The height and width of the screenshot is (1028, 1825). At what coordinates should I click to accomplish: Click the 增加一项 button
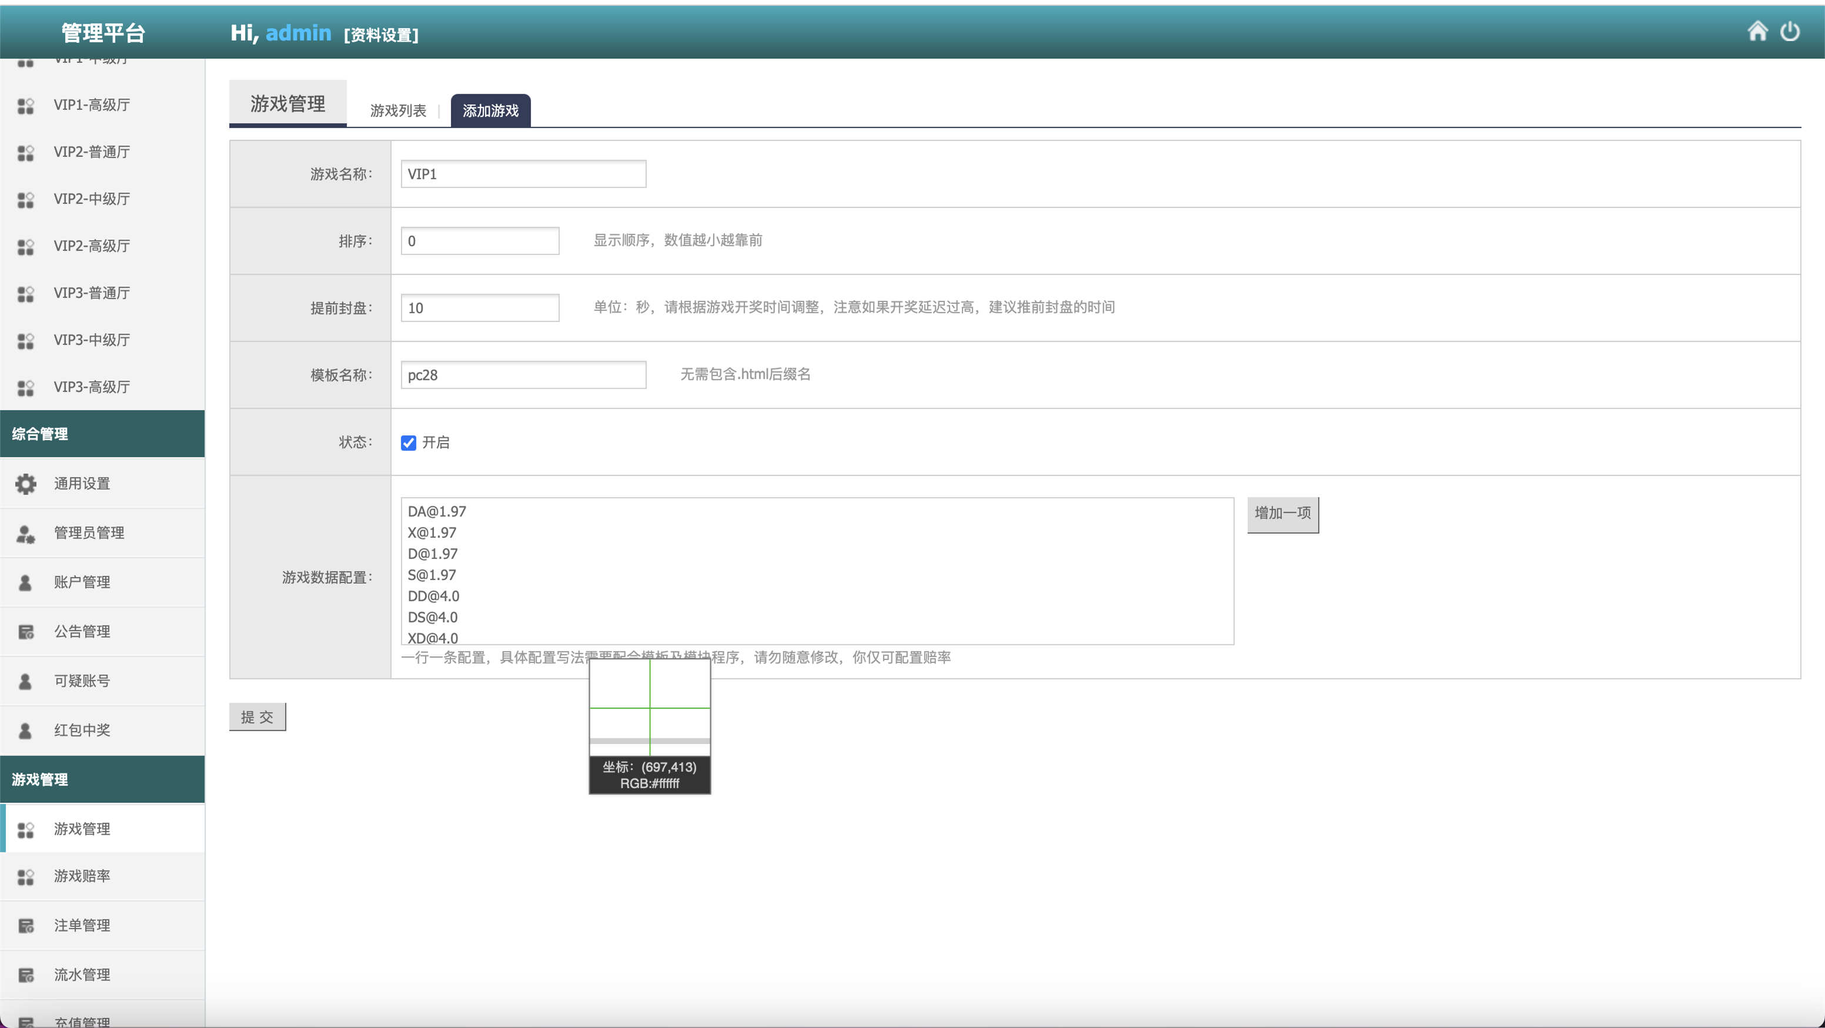[1282, 514]
